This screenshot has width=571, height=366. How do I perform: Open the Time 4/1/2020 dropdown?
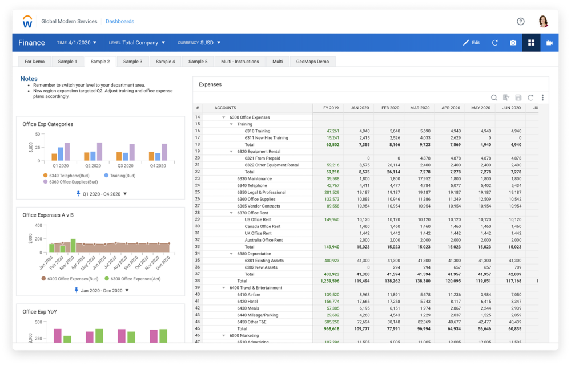coord(77,43)
